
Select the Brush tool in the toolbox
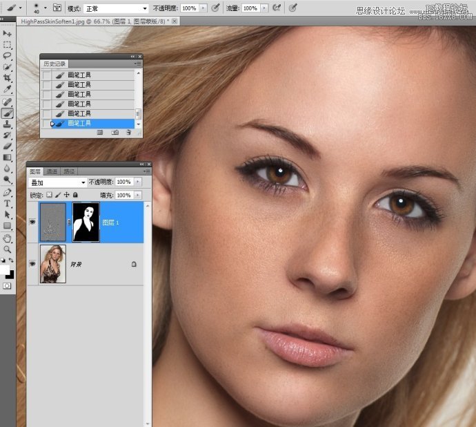(x=7, y=113)
